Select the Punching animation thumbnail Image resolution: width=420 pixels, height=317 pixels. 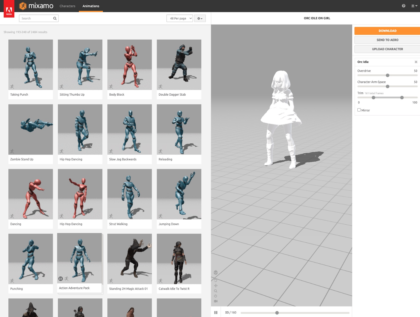[x=31, y=259]
